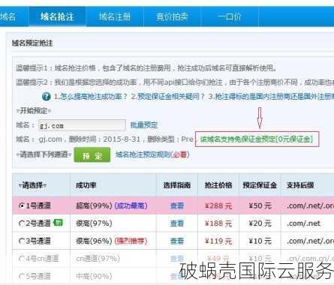Screen dimensions: 334x285
Task: Select the 4号cn通道 radio button
Action: pyautogui.click(x=22, y=259)
